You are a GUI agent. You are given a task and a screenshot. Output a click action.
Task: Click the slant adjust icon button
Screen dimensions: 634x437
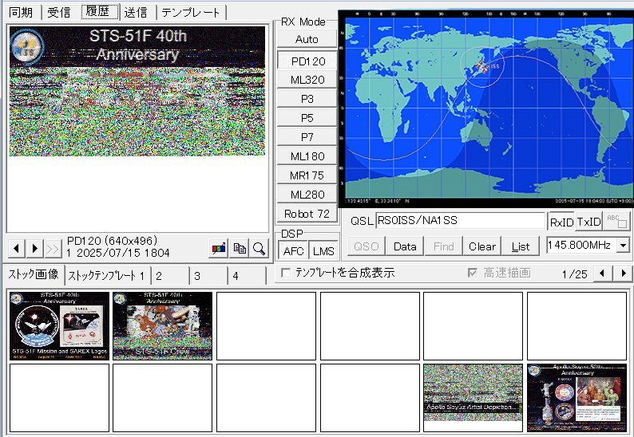(x=219, y=248)
